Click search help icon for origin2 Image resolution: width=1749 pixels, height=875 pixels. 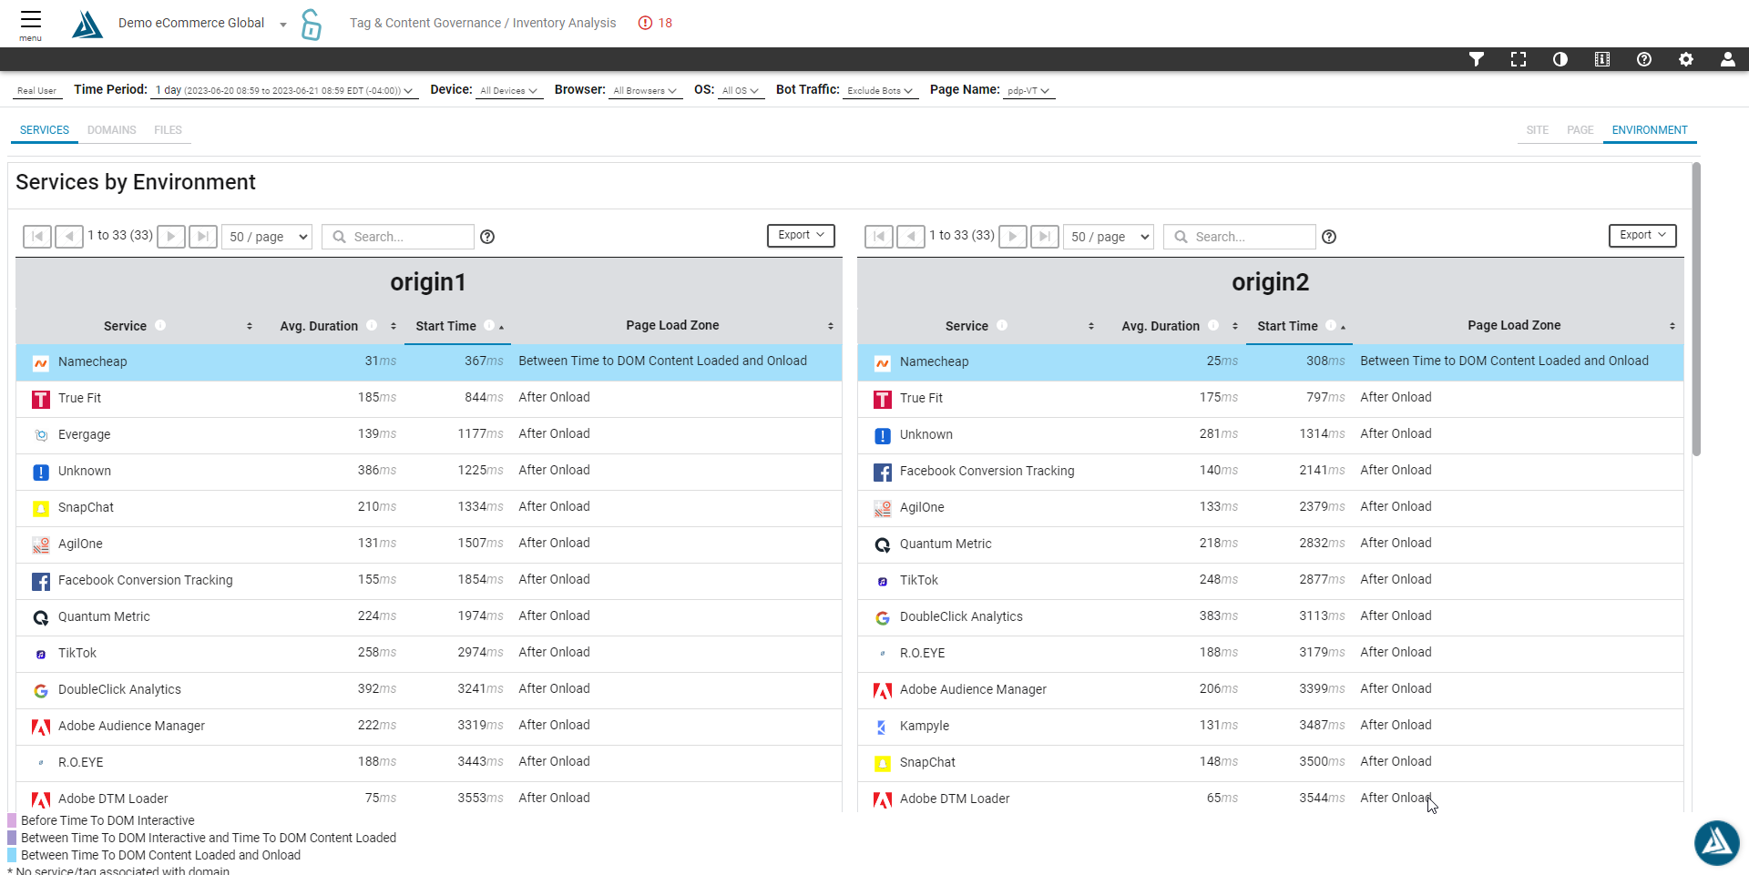(1329, 237)
